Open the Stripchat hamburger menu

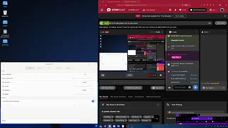pos(102,10)
